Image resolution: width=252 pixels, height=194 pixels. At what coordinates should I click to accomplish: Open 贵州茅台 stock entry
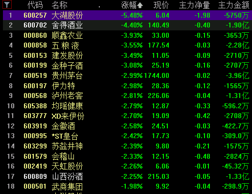coord(127,76)
